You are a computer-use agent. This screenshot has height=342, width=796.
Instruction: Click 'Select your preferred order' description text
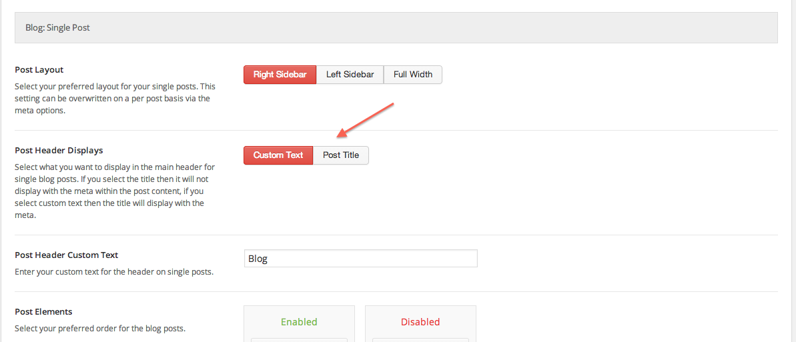click(100, 328)
